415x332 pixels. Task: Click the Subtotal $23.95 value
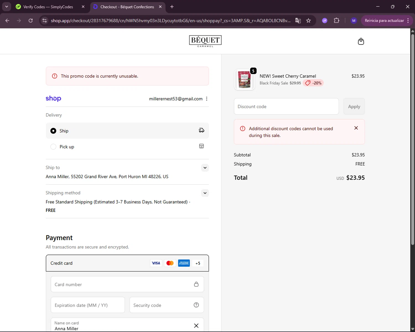click(x=358, y=155)
